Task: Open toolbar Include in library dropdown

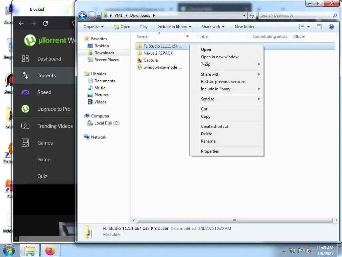Action: (x=174, y=27)
